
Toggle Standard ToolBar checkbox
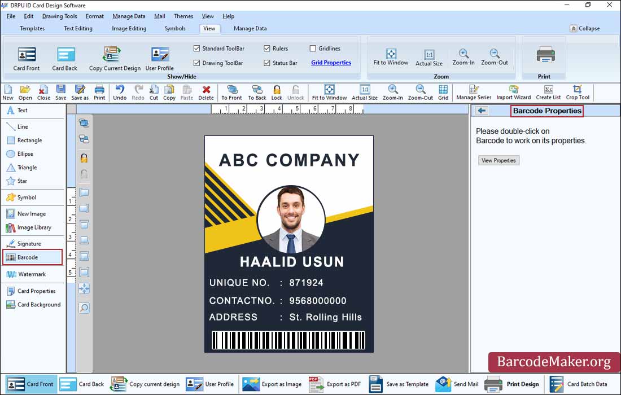click(x=196, y=49)
